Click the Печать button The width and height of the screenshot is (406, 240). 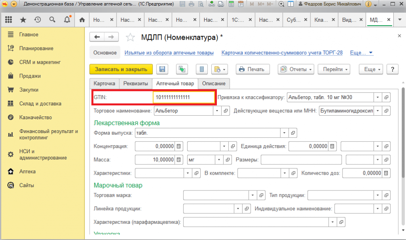(x=253, y=69)
